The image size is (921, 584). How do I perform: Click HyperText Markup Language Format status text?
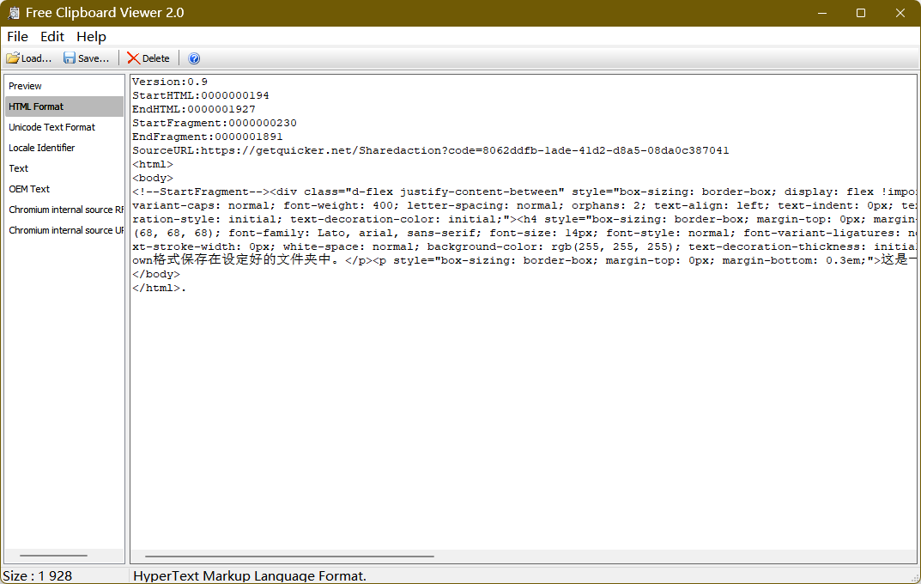250,575
